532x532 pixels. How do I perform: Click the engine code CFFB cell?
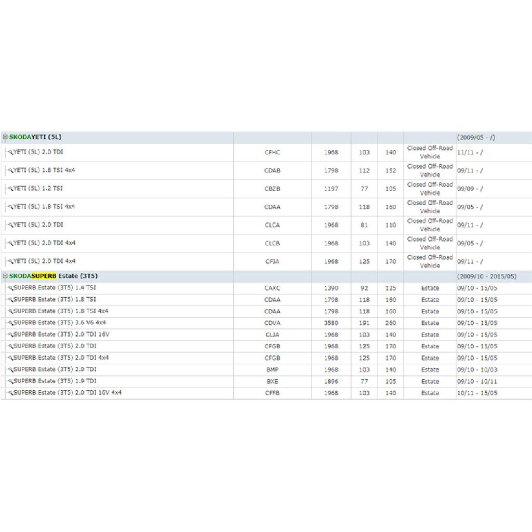272,393
